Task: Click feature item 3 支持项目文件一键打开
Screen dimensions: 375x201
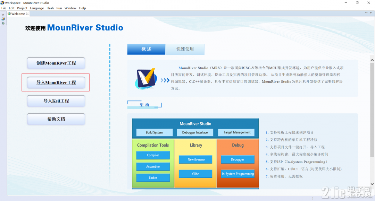Action: coord(295,147)
